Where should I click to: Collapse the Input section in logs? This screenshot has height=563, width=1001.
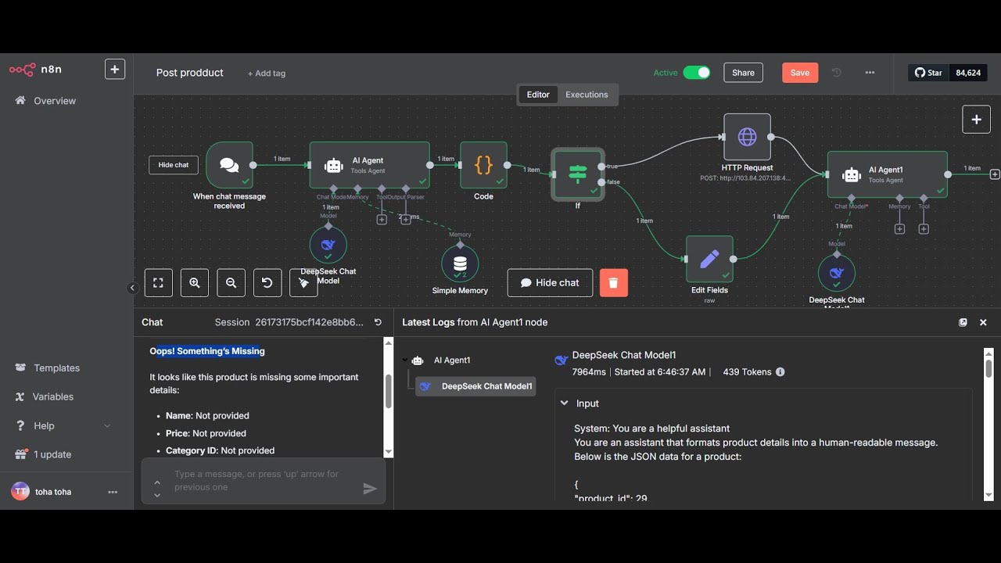pyautogui.click(x=564, y=403)
